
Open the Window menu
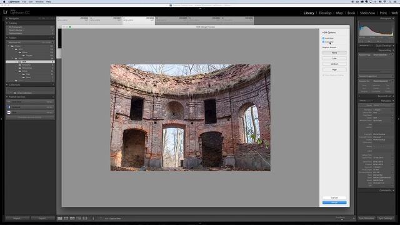(39, 1)
